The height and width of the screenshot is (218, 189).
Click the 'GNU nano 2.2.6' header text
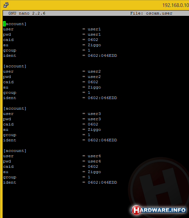[x=27, y=13]
